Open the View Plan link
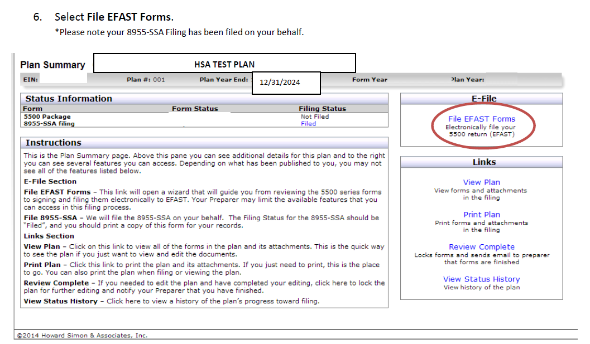The image size is (590, 344). coord(481,182)
